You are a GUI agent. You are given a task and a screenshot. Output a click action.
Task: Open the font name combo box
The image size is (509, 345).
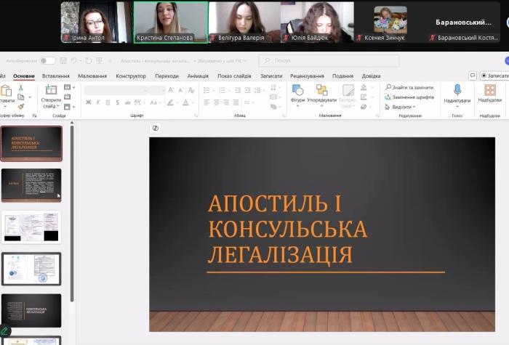click(x=116, y=90)
